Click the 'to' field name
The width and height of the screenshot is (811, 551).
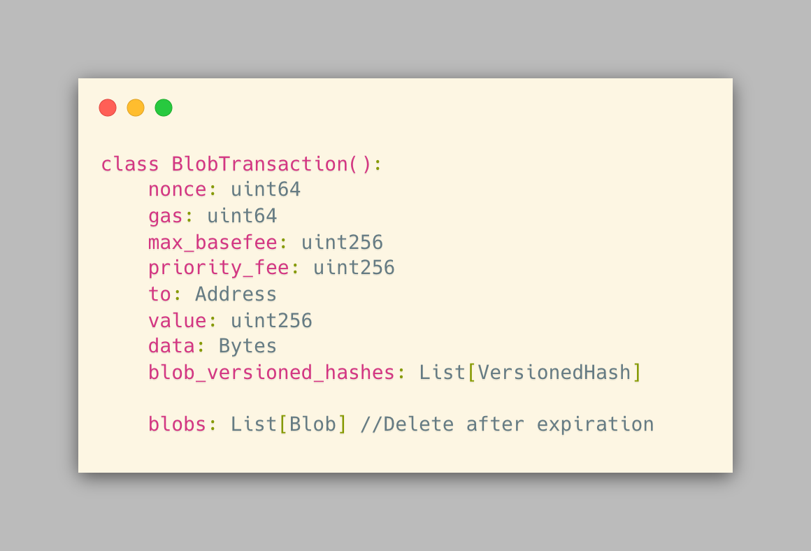pos(159,294)
